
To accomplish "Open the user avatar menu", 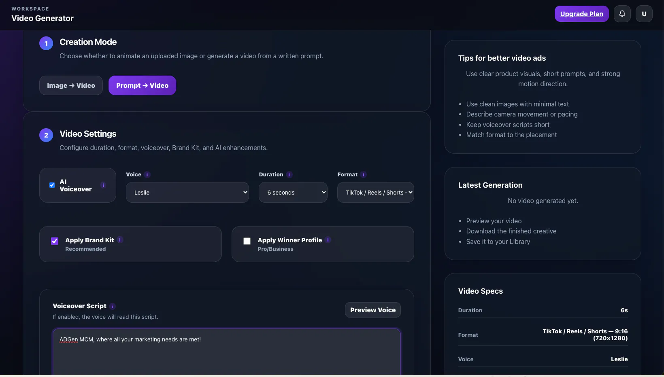I will [644, 14].
